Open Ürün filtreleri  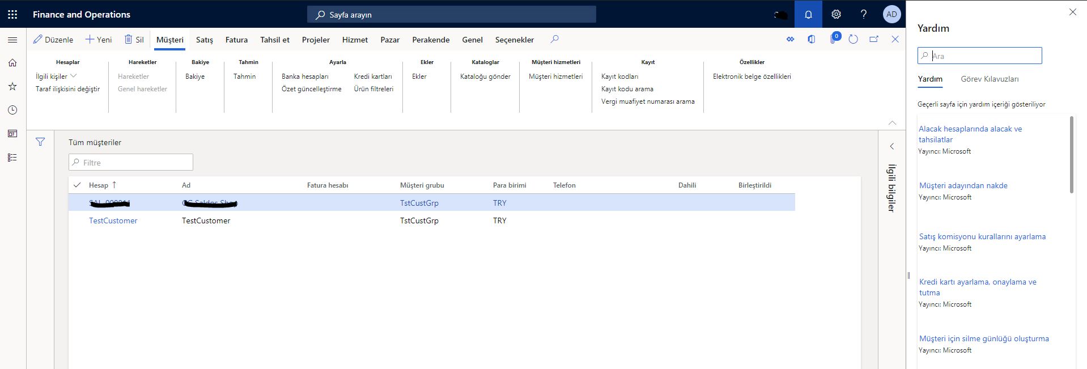373,89
